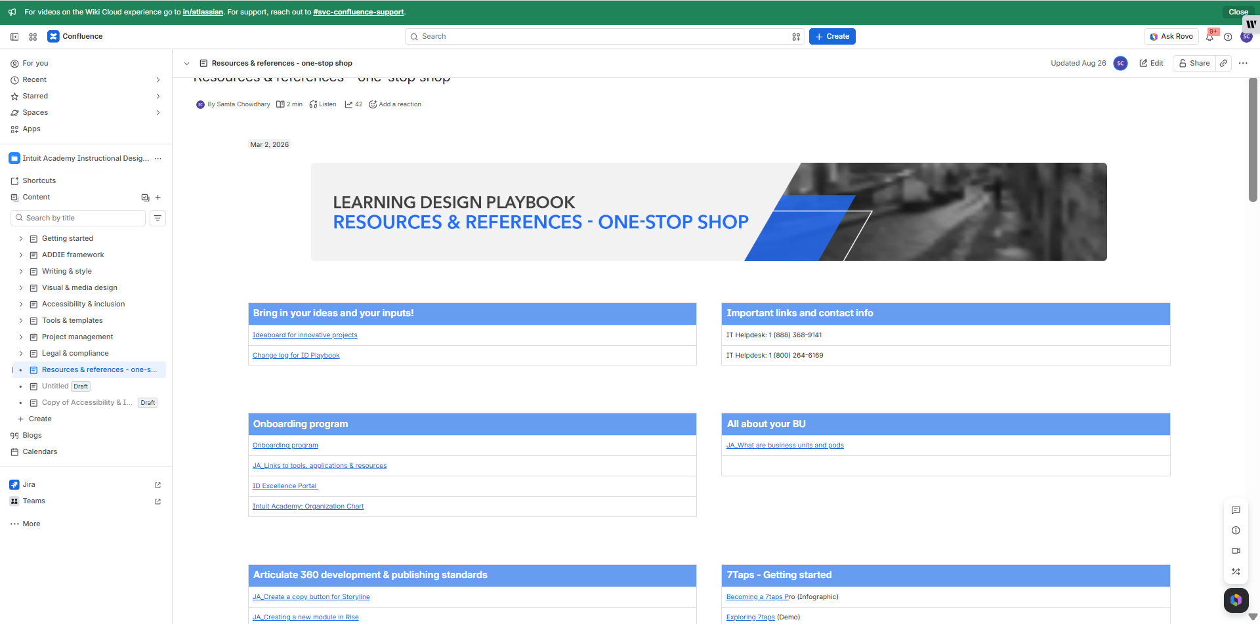This screenshot has height=624, width=1260.
Task: Close the green announcement banner
Action: (x=1238, y=12)
